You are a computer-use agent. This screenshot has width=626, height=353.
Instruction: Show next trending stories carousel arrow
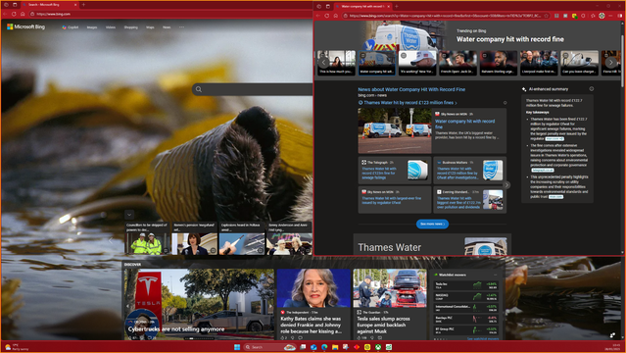tap(610, 63)
